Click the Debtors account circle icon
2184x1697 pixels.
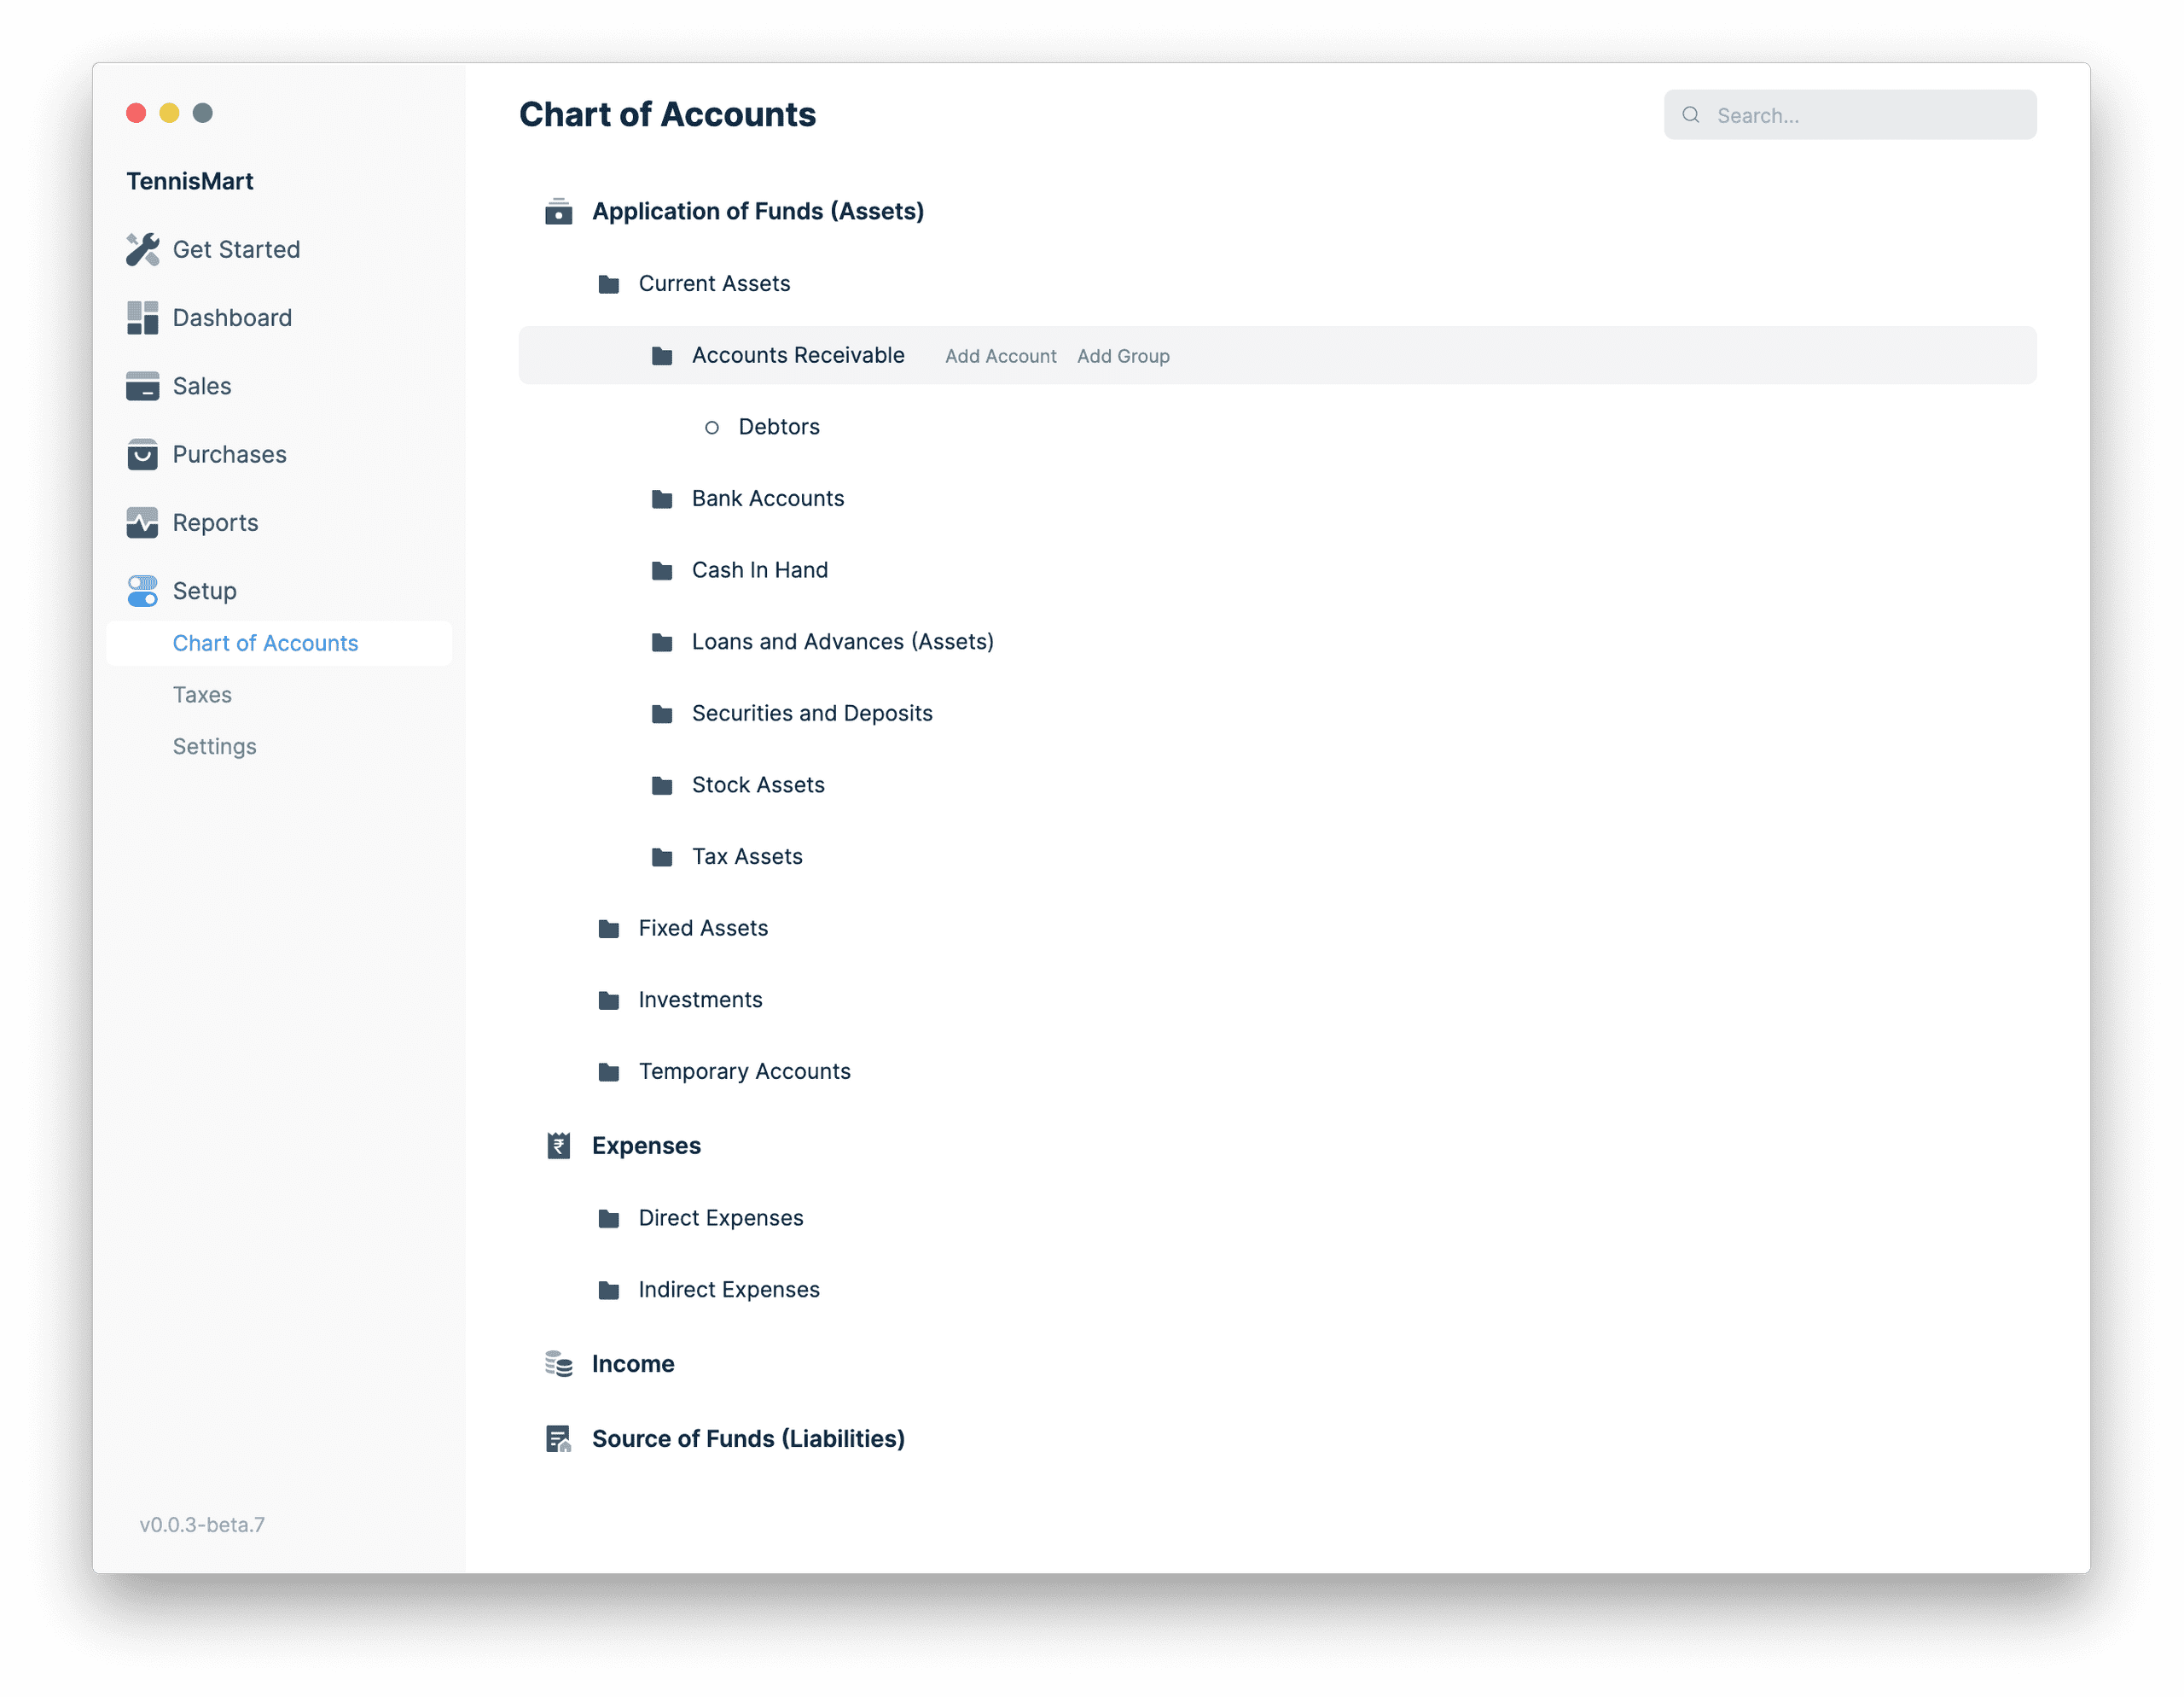pyautogui.click(x=711, y=428)
